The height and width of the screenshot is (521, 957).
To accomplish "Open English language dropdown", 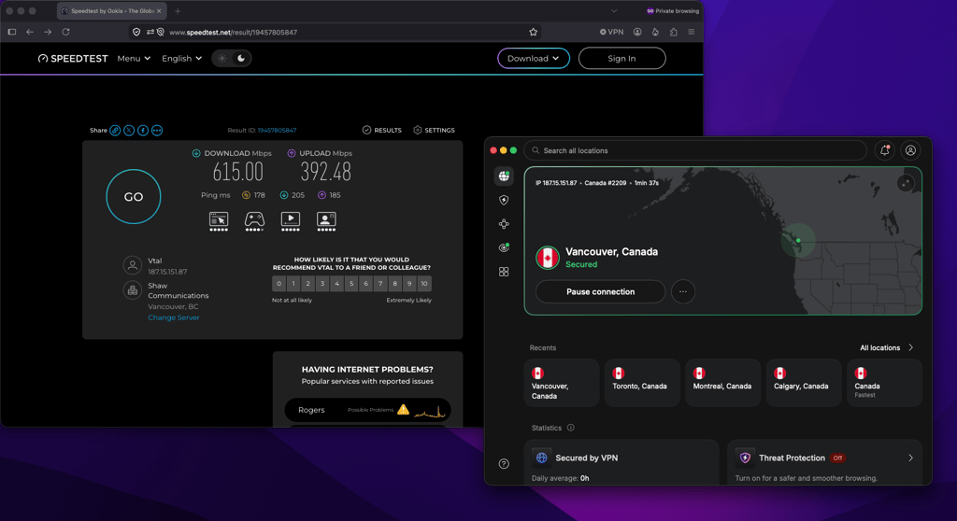I will 181,58.
